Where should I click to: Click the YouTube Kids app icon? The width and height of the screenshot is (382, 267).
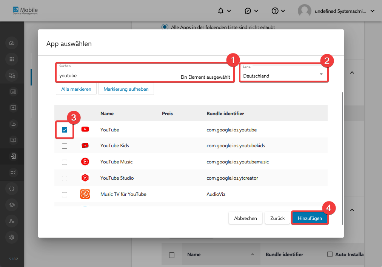tap(85, 145)
